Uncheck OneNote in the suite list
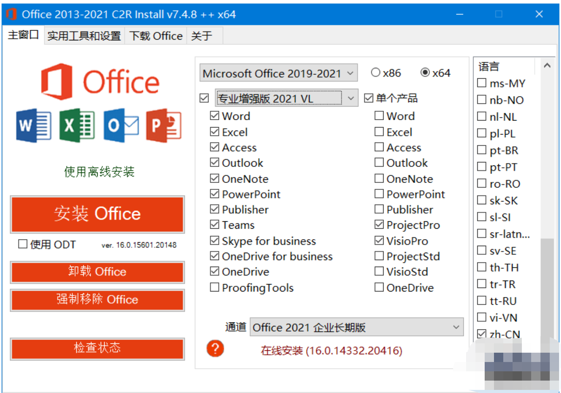561x393 pixels. point(214,178)
